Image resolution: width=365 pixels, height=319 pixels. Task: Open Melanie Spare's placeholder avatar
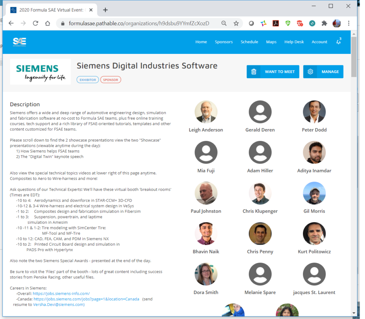[x=260, y=274]
